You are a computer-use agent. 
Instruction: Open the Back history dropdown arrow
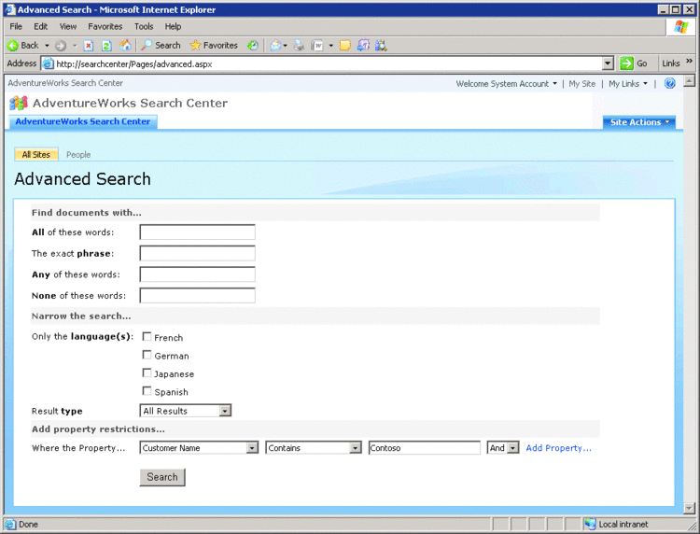pyautogui.click(x=47, y=46)
